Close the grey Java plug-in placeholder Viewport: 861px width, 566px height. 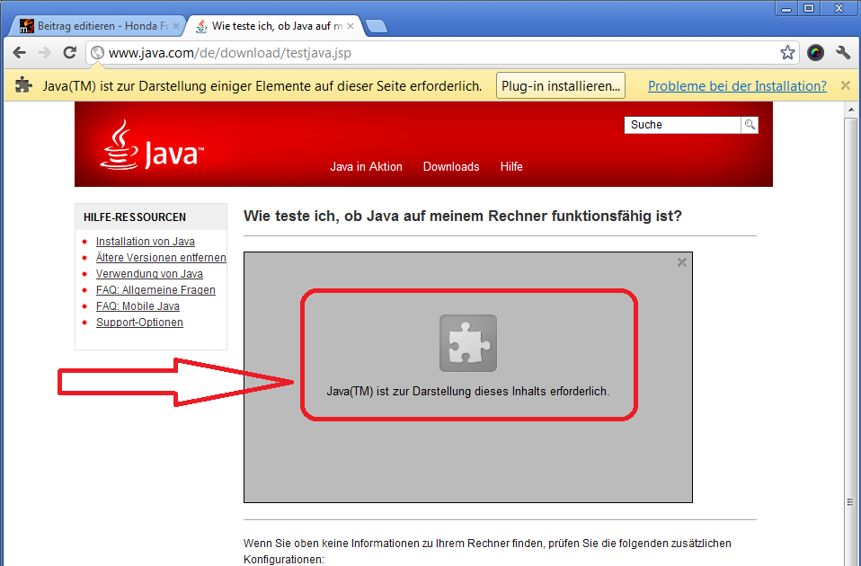[682, 262]
